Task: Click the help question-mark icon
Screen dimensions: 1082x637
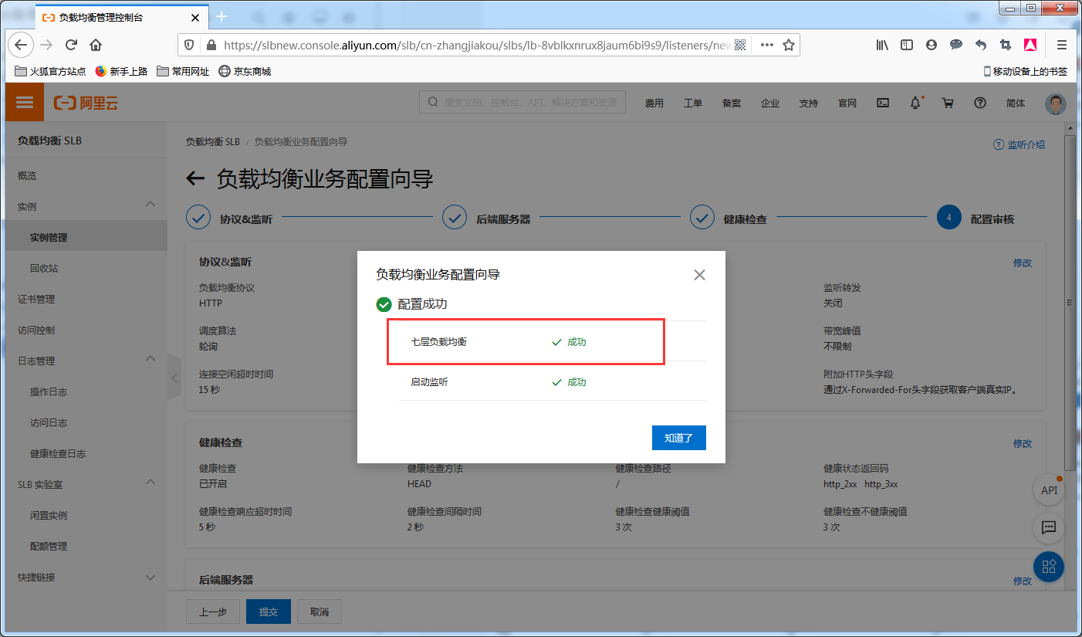Action: (x=979, y=102)
